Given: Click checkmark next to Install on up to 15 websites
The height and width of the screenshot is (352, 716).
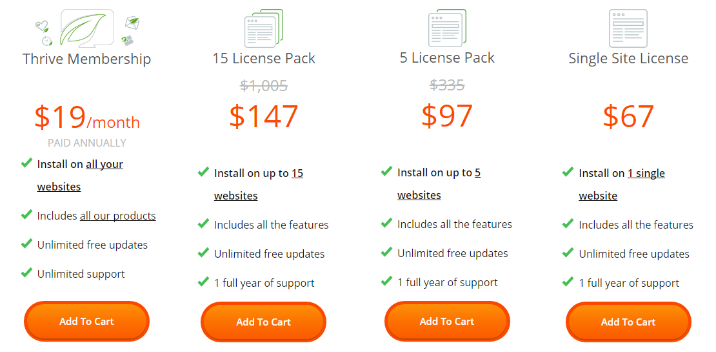Looking at the screenshot, I should [203, 172].
